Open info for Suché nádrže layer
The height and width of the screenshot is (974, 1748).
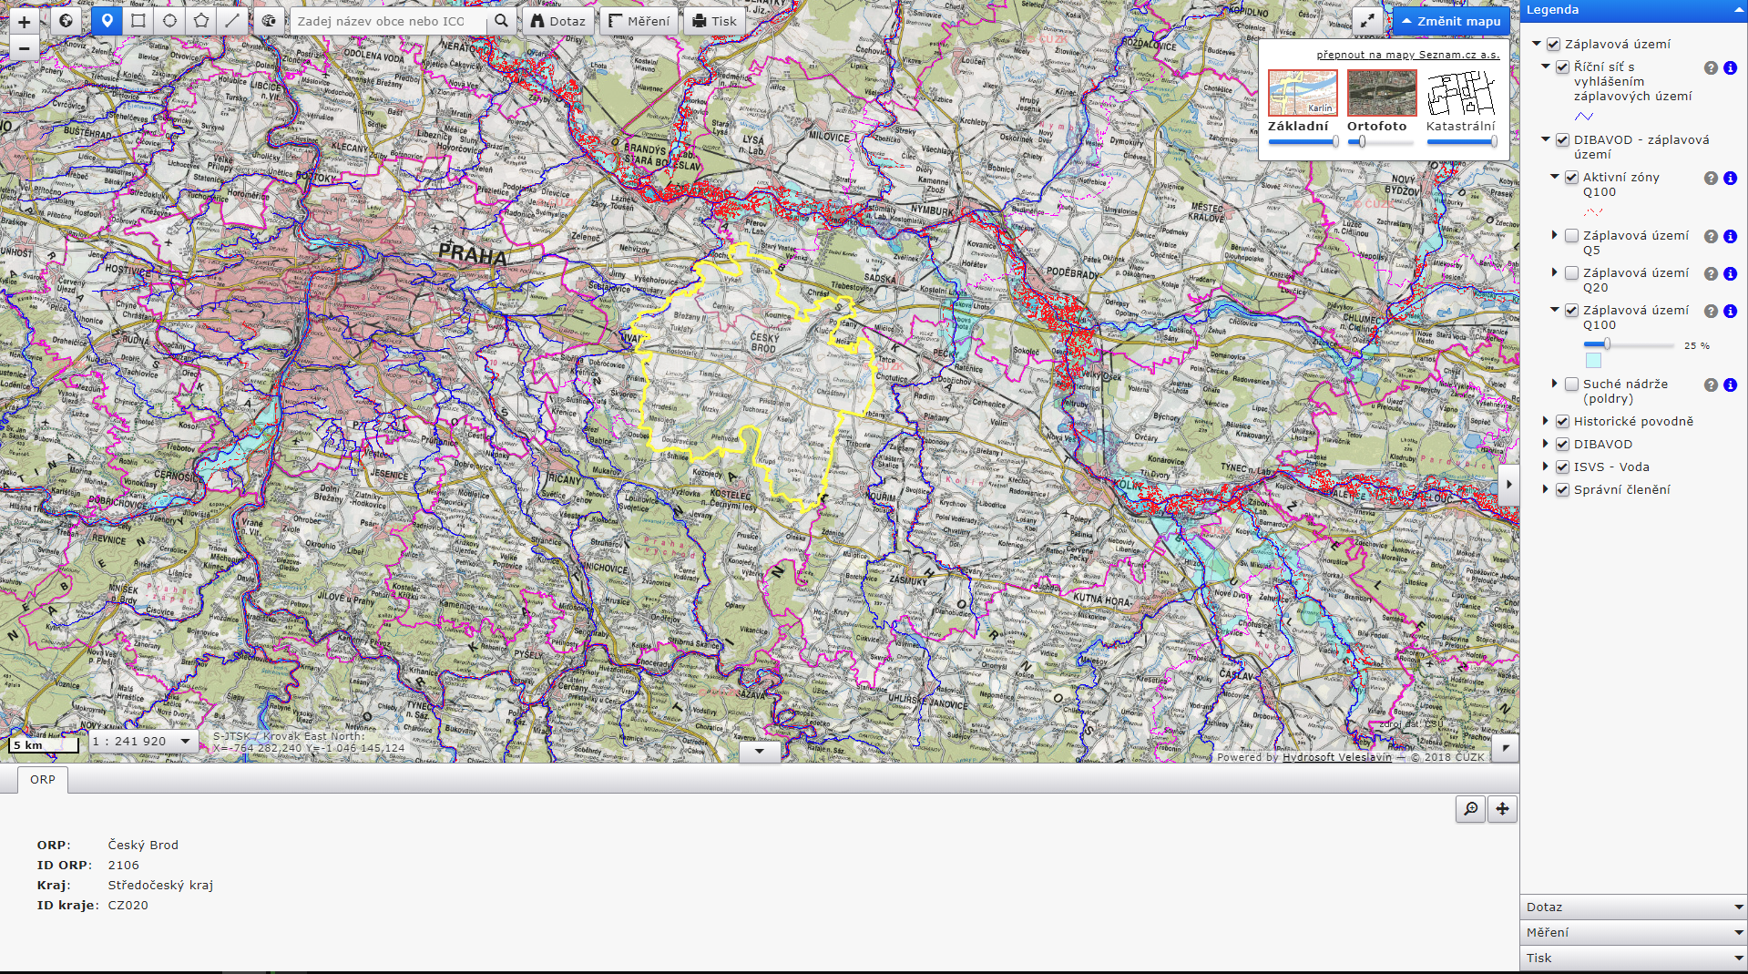coord(1730,384)
